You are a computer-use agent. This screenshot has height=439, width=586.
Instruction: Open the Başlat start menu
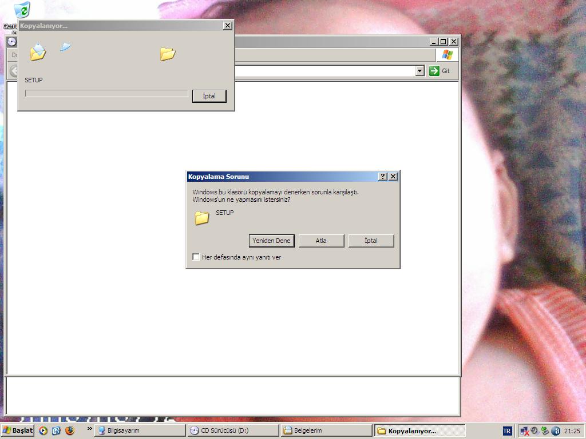click(x=18, y=430)
